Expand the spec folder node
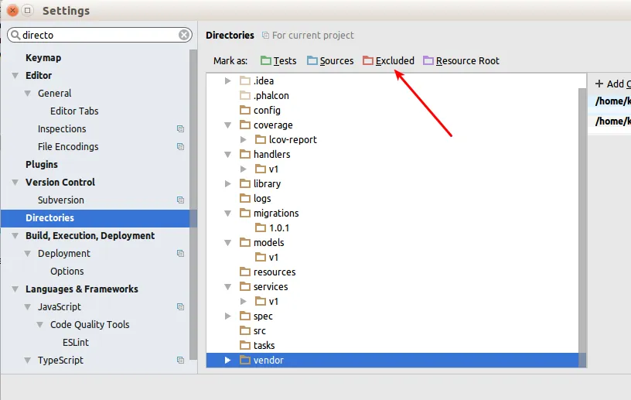The image size is (631, 400). pyautogui.click(x=228, y=316)
